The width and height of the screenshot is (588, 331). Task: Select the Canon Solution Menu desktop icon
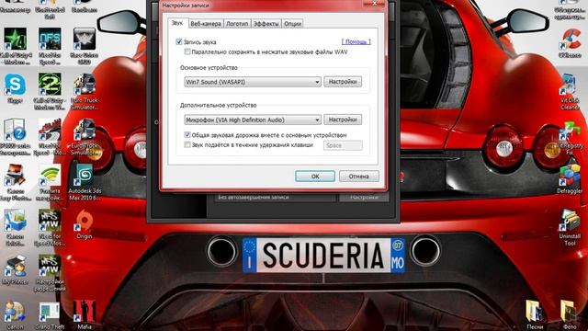click(15, 221)
